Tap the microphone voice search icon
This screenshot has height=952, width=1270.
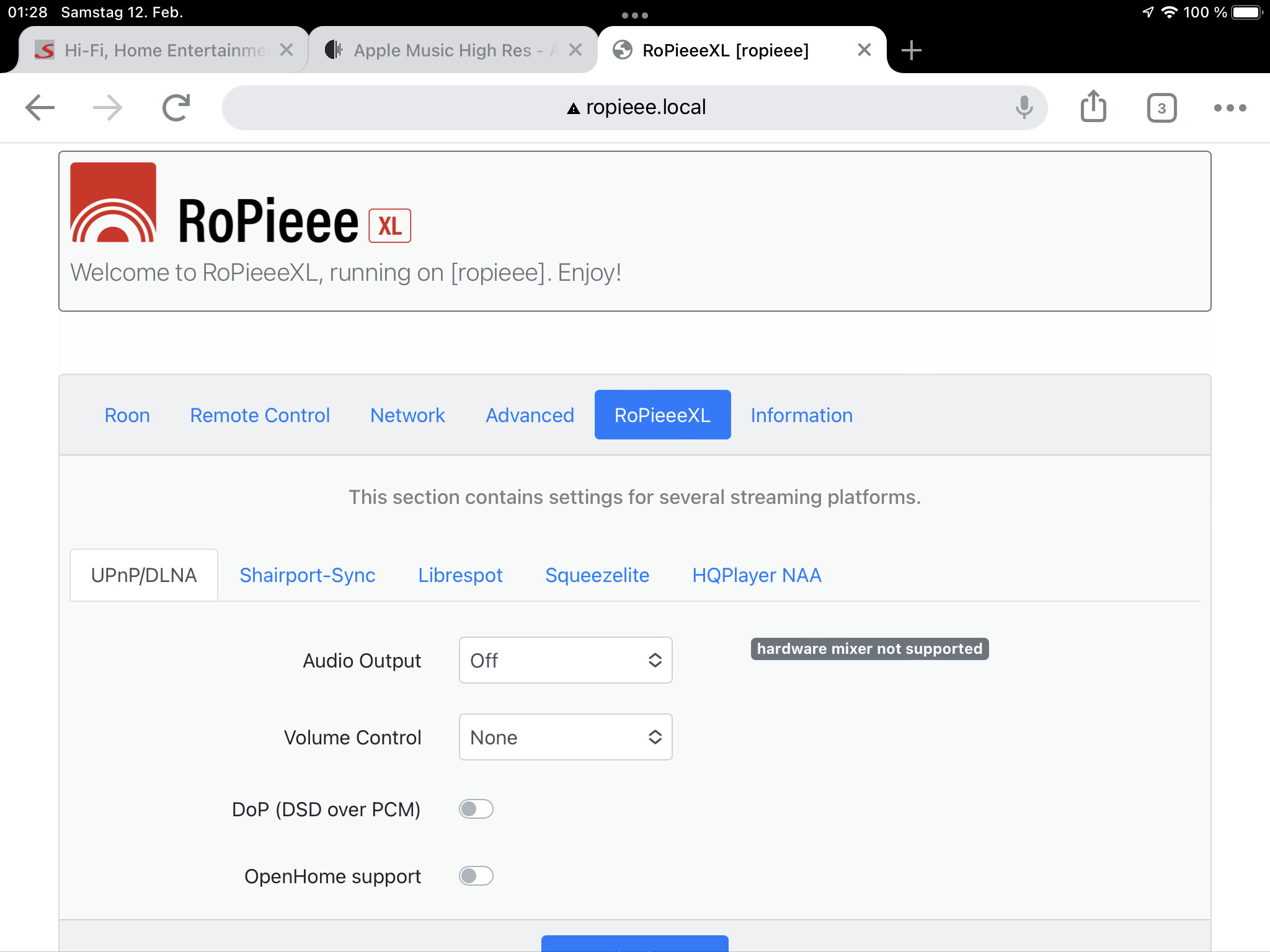point(1024,108)
